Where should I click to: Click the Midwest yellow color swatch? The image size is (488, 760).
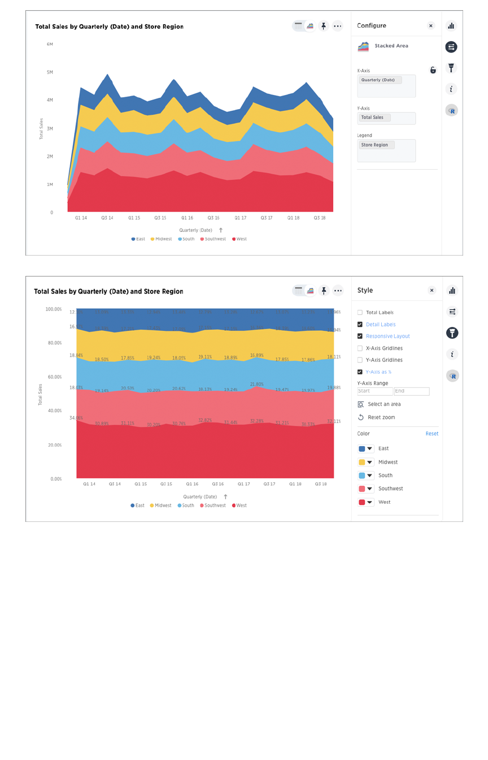coord(361,463)
